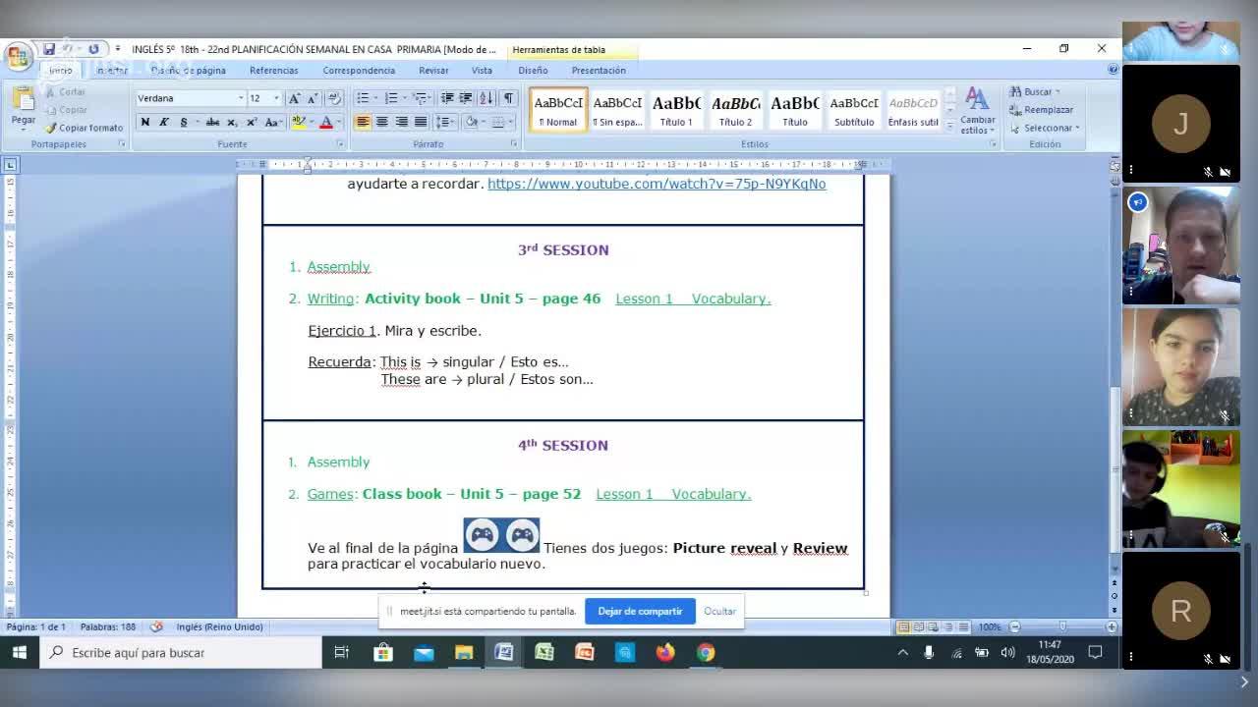This screenshot has width=1258, height=707.
Task: Expand the styles gallery more arrow
Action: 949,127
